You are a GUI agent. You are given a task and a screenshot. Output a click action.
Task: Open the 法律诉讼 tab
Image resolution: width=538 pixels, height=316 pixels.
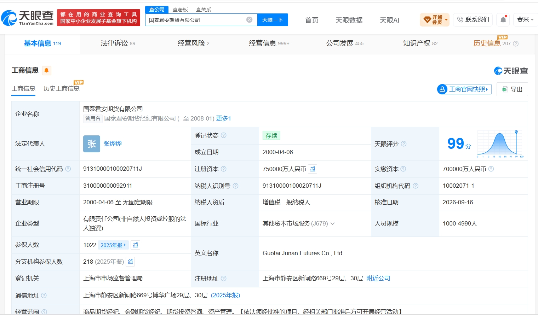(118, 43)
